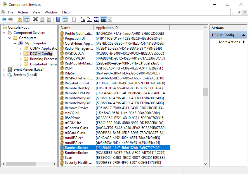Open the Help menu

tap(66, 12)
